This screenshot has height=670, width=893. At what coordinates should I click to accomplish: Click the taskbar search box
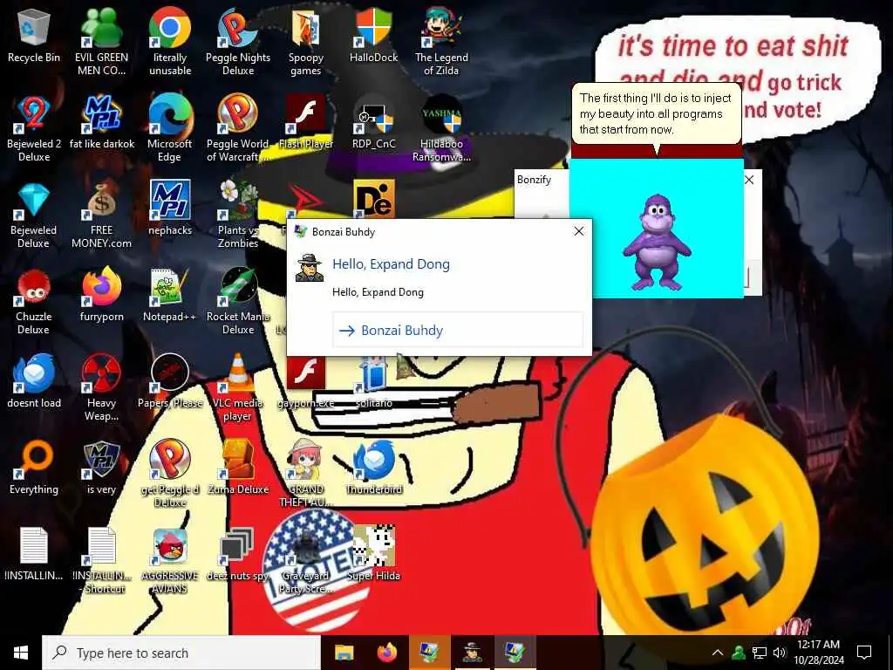coord(181,653)
